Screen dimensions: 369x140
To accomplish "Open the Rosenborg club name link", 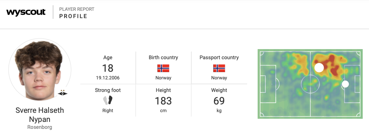I will click(40, 127).
